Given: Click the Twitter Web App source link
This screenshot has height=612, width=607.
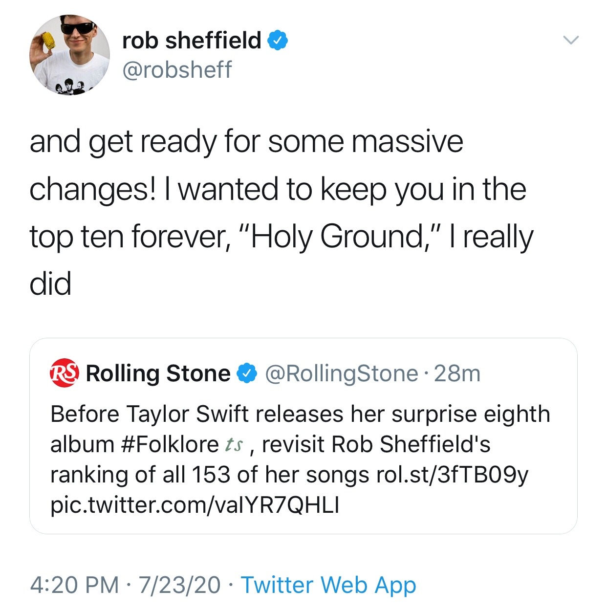Looking at the screenshot, I should [x=328, y=585].
